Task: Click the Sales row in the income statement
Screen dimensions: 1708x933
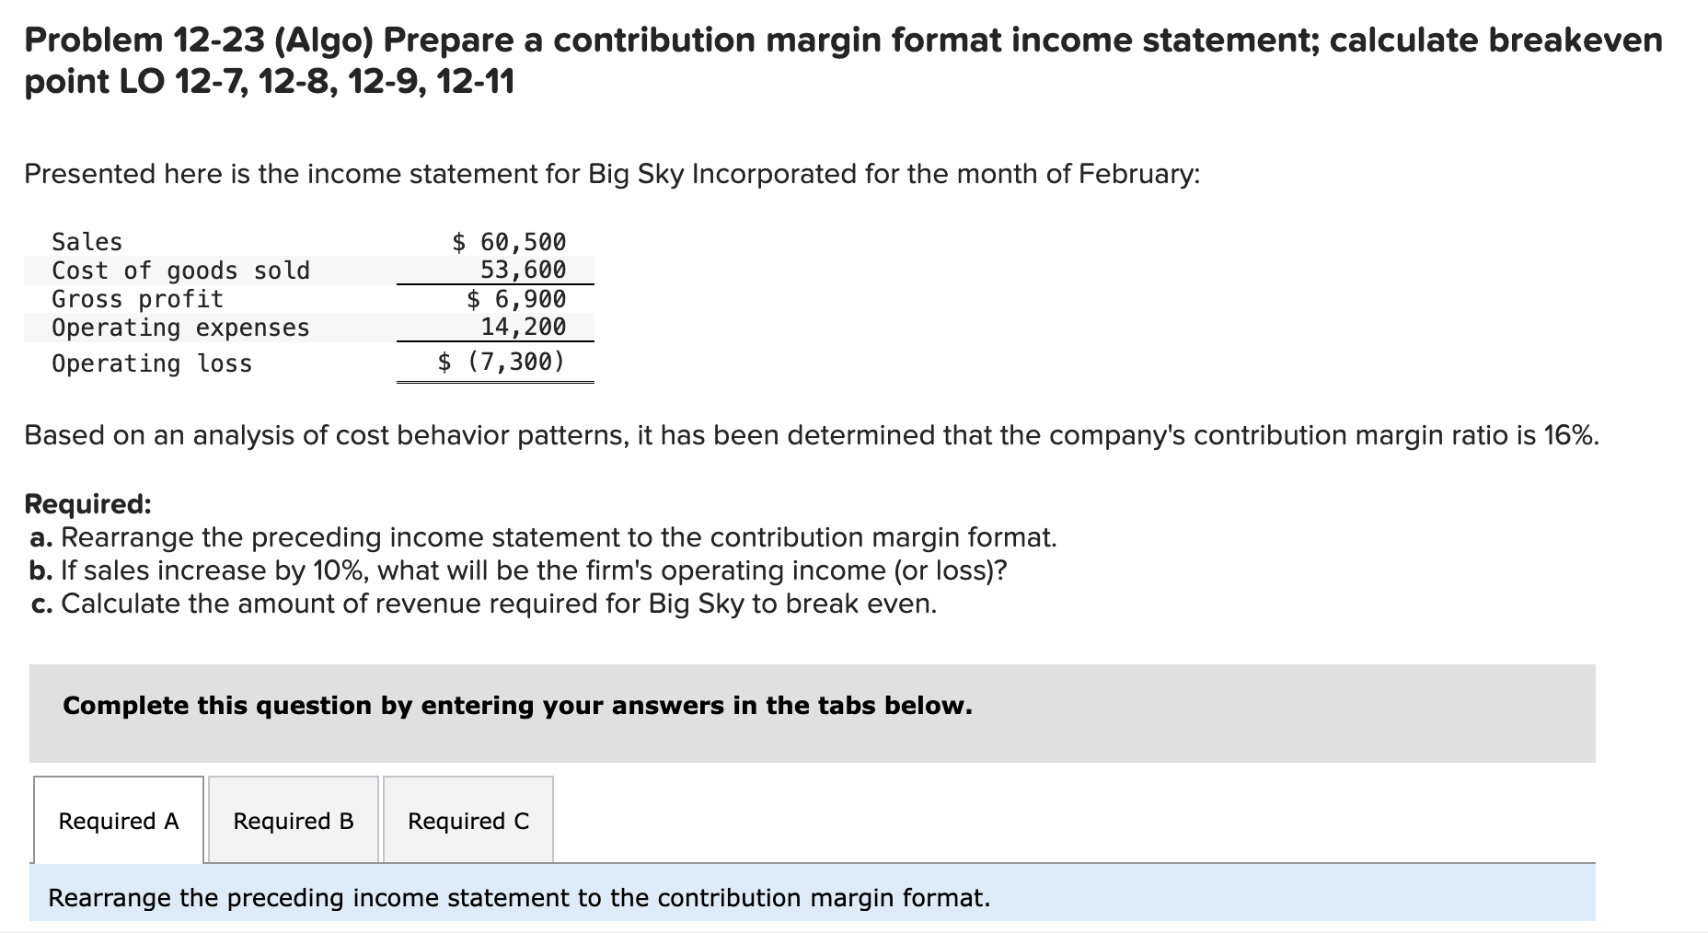Action: (x=86, y=242)
